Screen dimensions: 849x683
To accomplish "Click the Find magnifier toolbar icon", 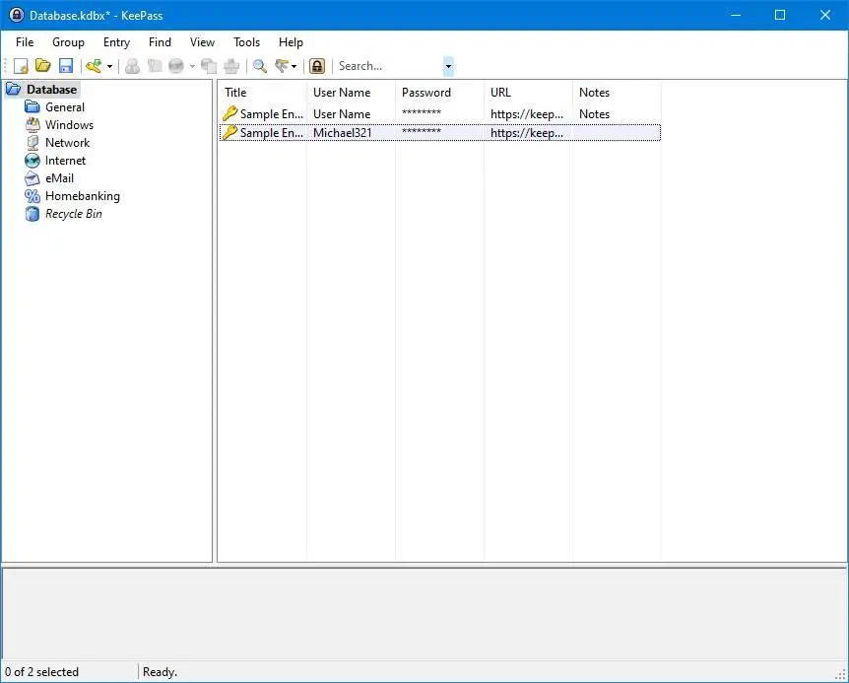I will click(x=260, y=66).
